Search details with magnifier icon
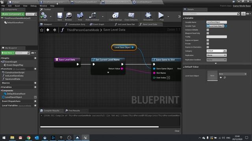Screen dimensions: 252x141 coord(238,14)
